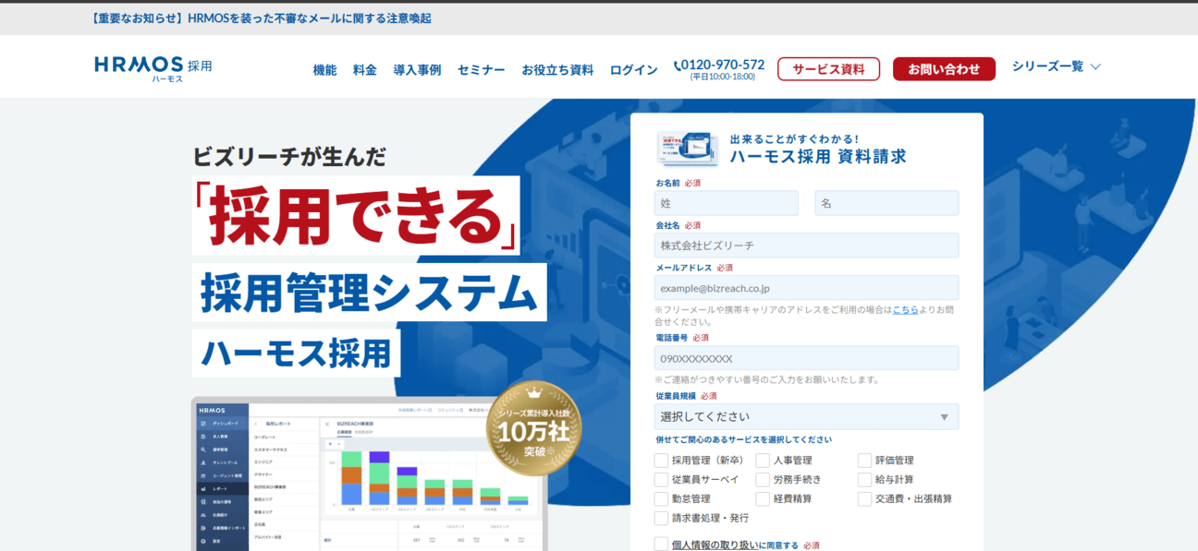Click the brochure thumbnail in form header
Image resolution: width=1198 pixels, height=551 pixels.
687,148
